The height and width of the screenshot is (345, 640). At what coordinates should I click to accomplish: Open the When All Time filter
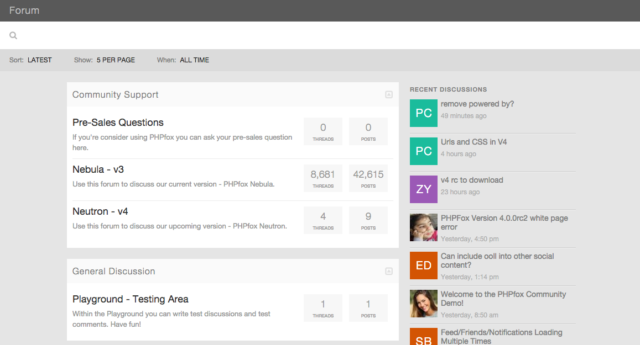pyautogui.click(x=194, y=60)
